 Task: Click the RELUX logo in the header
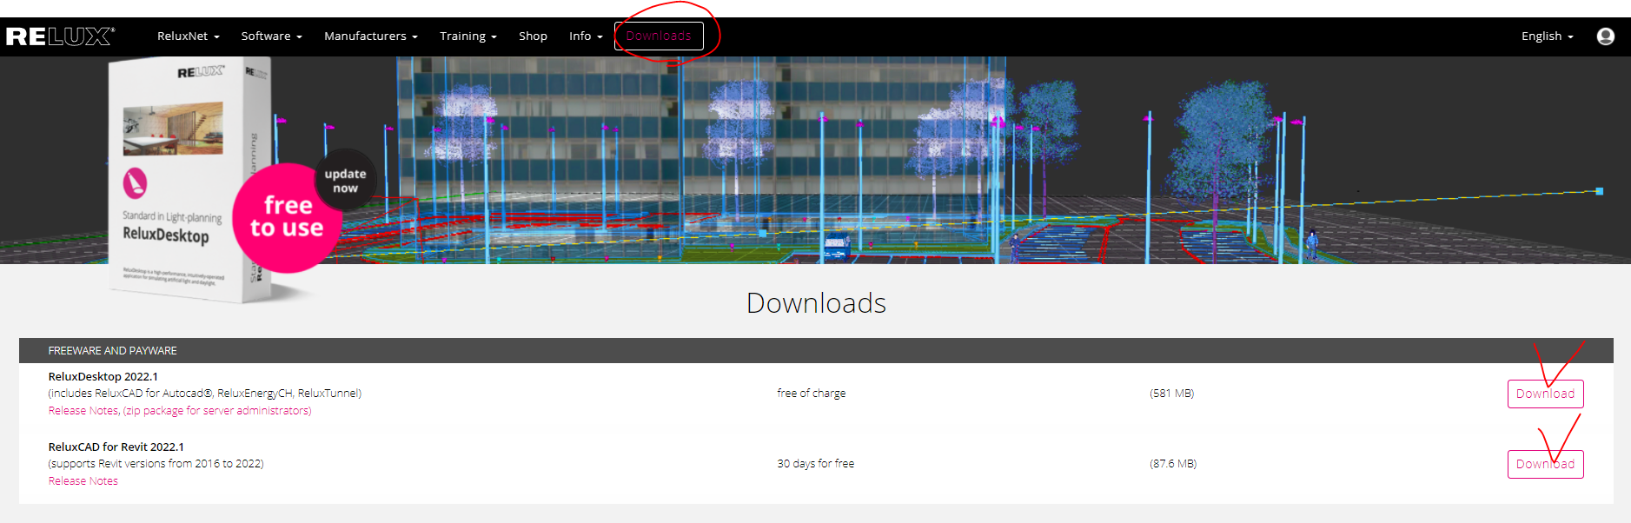pyautogui.click(x=60, y=36)
